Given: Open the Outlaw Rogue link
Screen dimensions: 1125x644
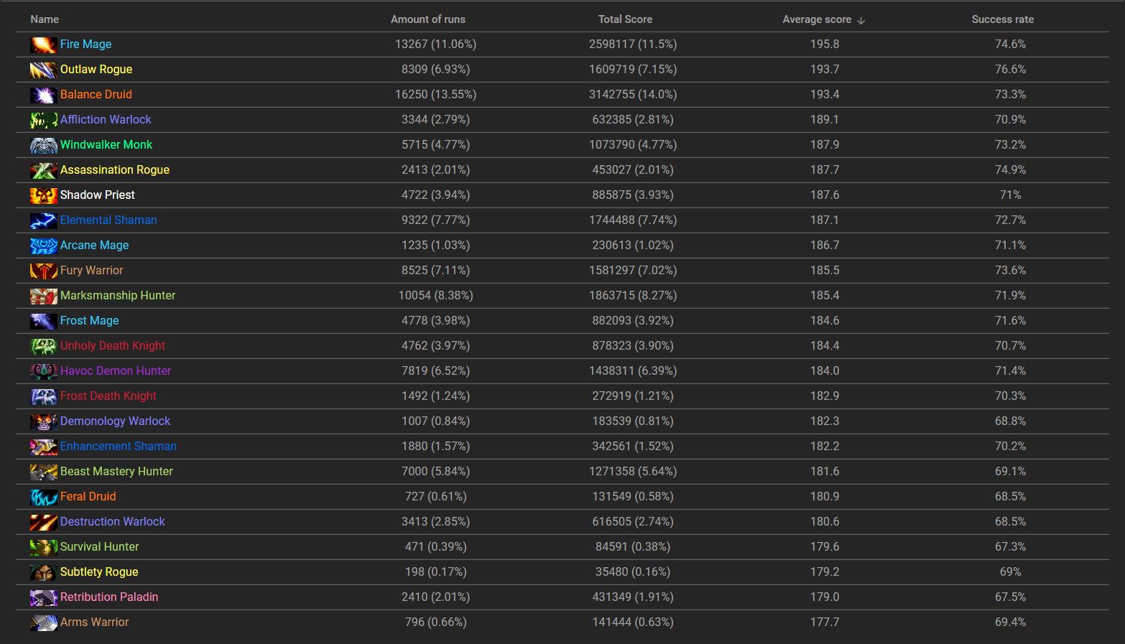Looking at the screenshot, I should (96, 69).
